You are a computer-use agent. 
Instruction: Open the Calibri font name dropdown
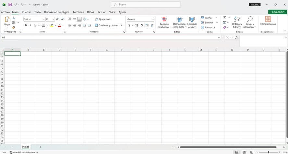[34, 19]
